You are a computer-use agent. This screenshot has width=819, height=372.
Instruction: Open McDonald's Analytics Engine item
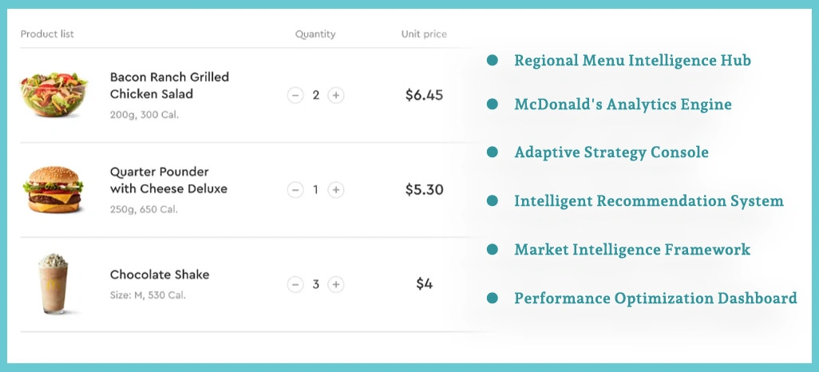[x=623, y=104]
